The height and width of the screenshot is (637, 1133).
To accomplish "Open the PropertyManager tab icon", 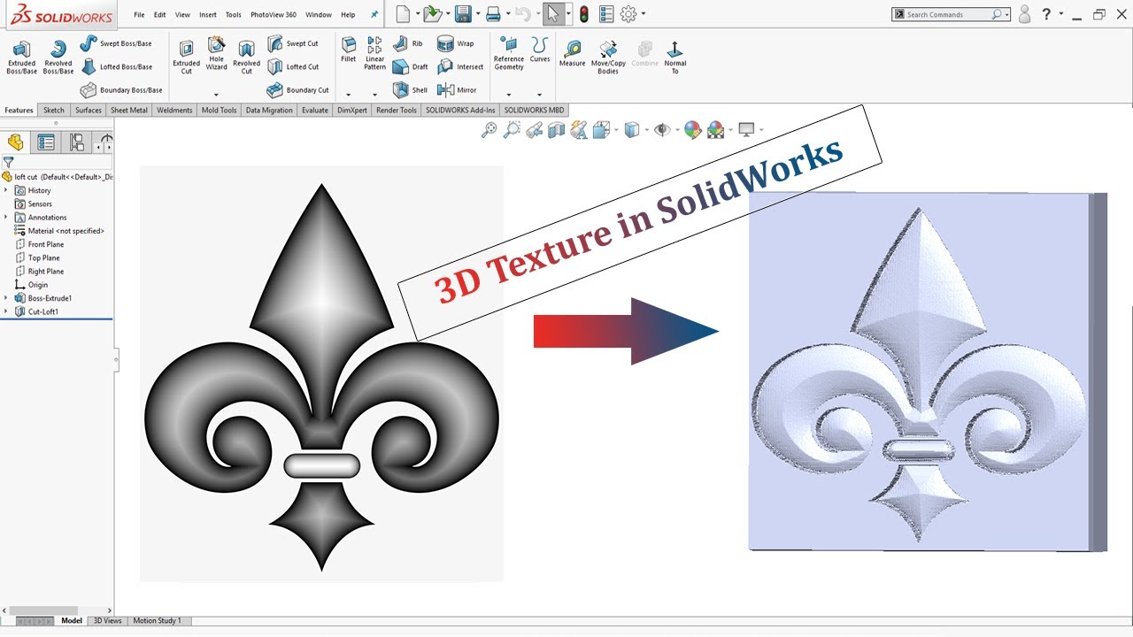I will 46,142.
